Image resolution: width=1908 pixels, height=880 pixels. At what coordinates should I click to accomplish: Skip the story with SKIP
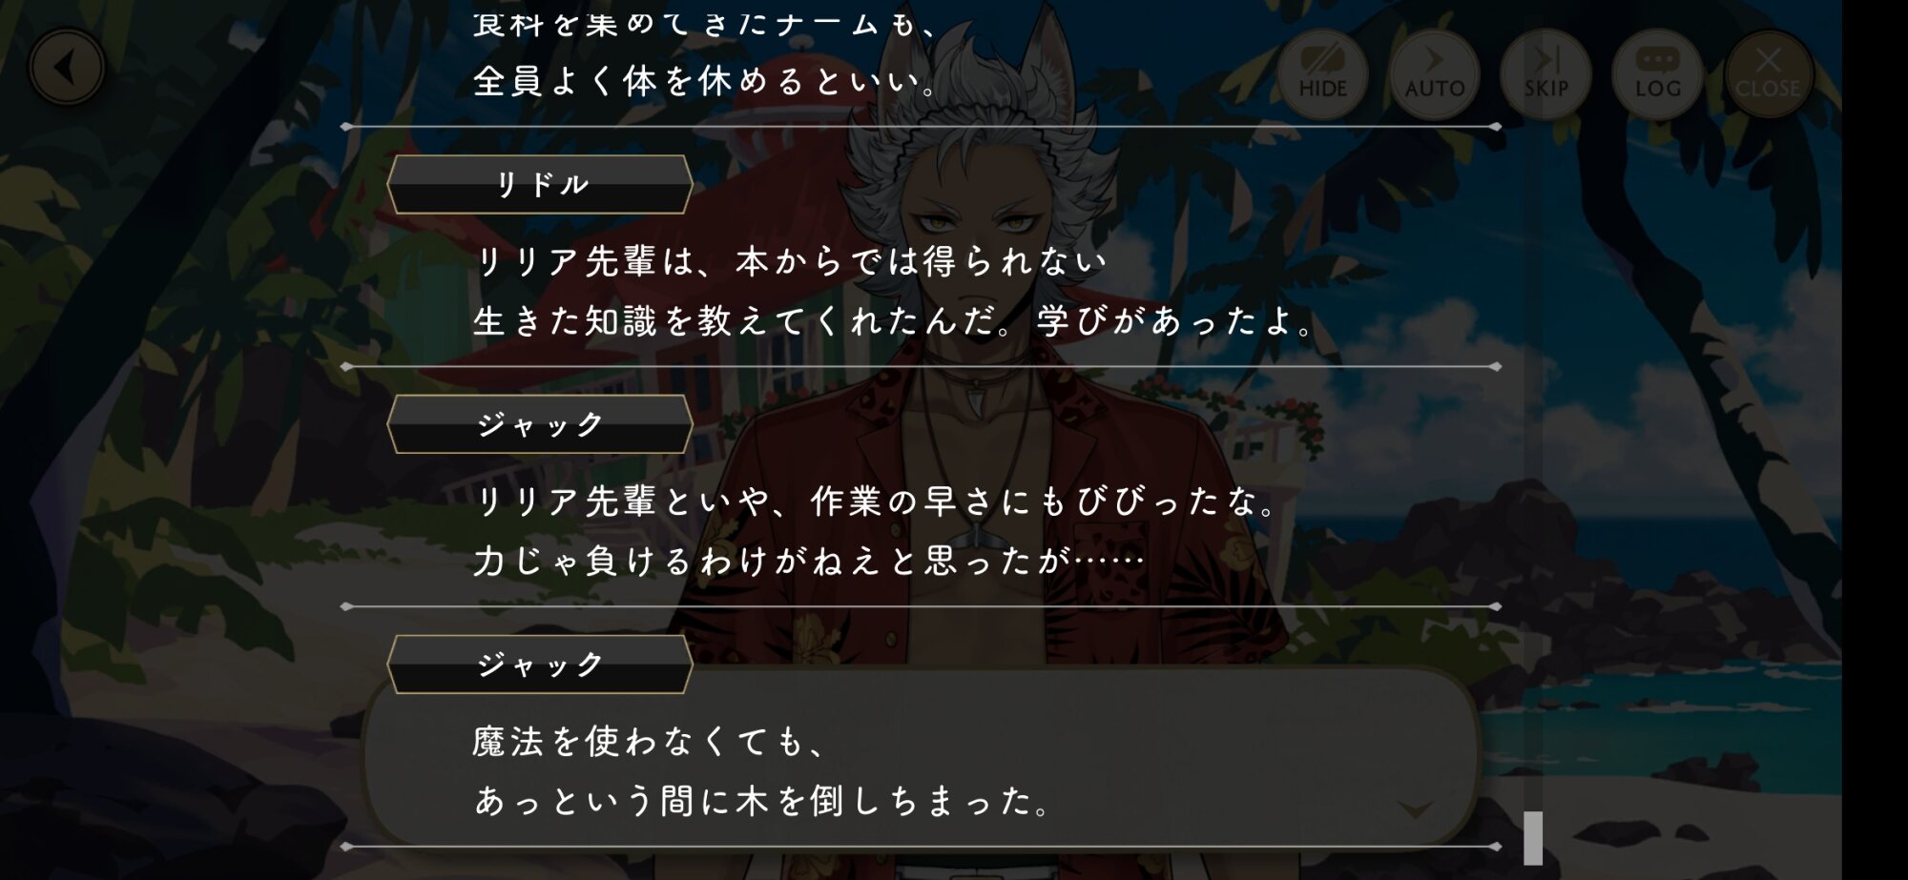pos(1545,73)
